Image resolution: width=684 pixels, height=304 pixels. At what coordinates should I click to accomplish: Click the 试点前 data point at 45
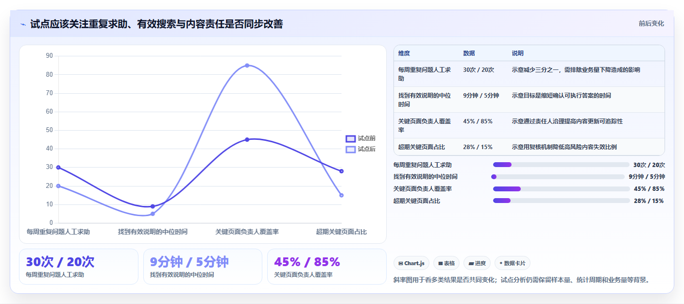click(x=247, y=139)
